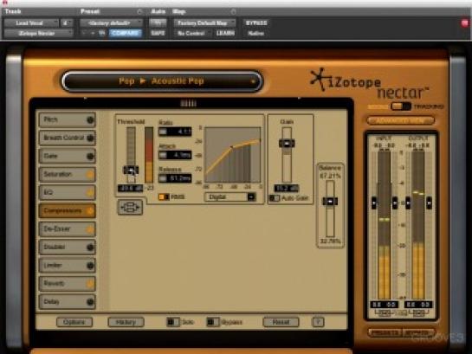The width and height of the screenshot is (472, 354).
Task: Click the output meter left gain handle
Action: click(408, 203)
